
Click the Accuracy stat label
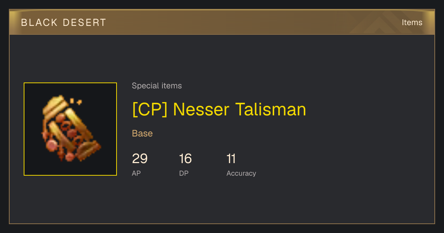[x=241, y=173]
